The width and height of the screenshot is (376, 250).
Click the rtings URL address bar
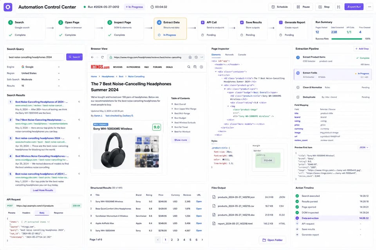click(x=148, y=57)
